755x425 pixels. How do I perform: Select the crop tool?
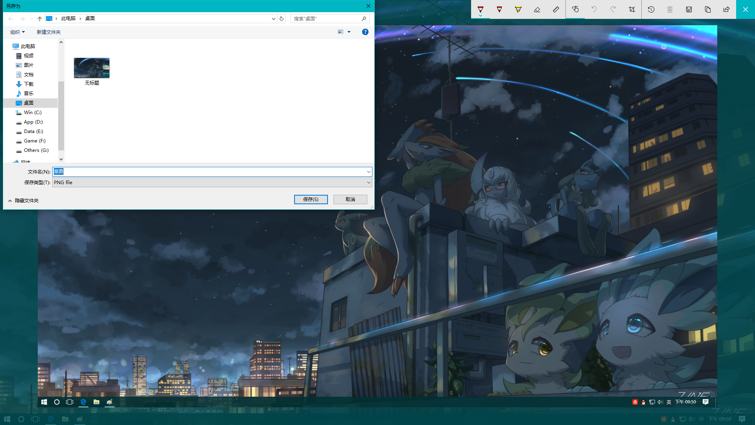point(632,9)
